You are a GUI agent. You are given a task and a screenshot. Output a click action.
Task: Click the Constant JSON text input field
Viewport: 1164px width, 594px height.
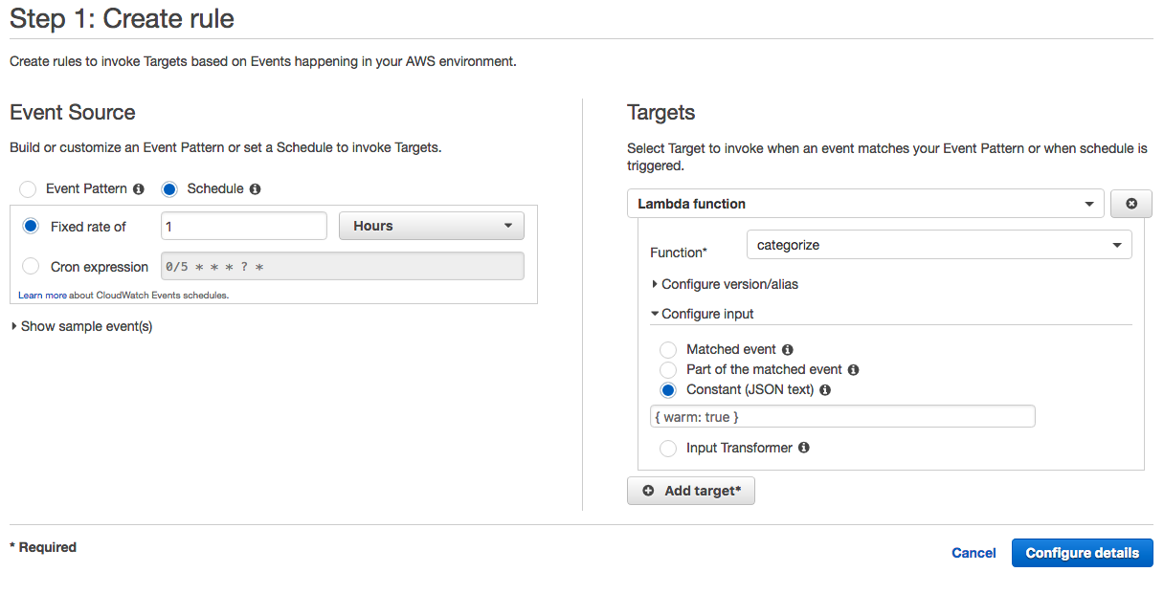842,415
